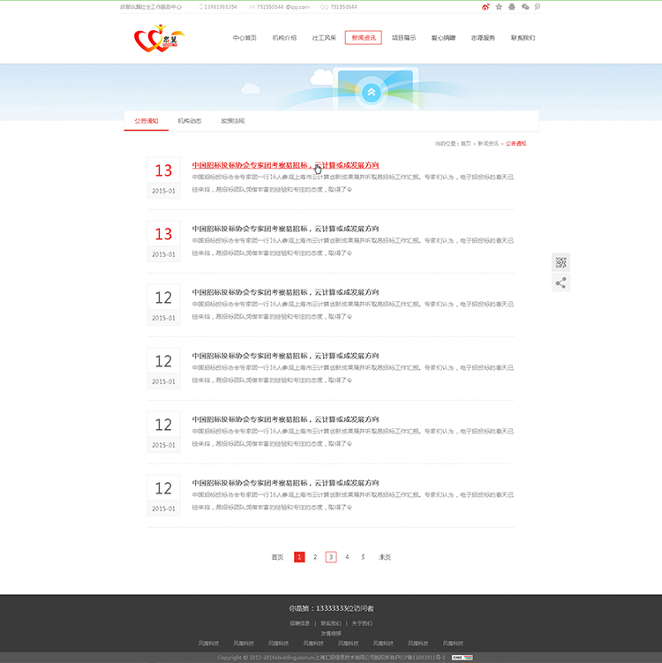Viewport: 662px width, 663px height.
Task: Open the 中心首页 navigation menu item
Action: coord(244,39)
